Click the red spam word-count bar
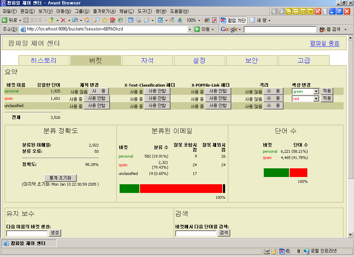354x257 pixels. 298,172
